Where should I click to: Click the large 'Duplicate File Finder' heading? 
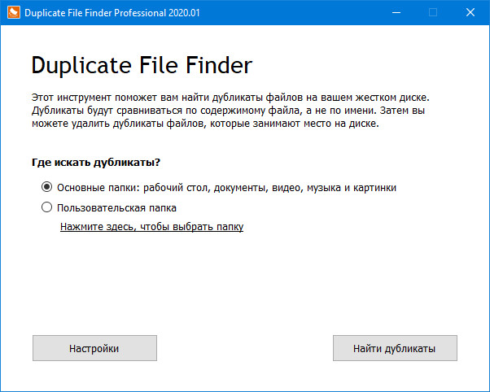coord(142,65)
